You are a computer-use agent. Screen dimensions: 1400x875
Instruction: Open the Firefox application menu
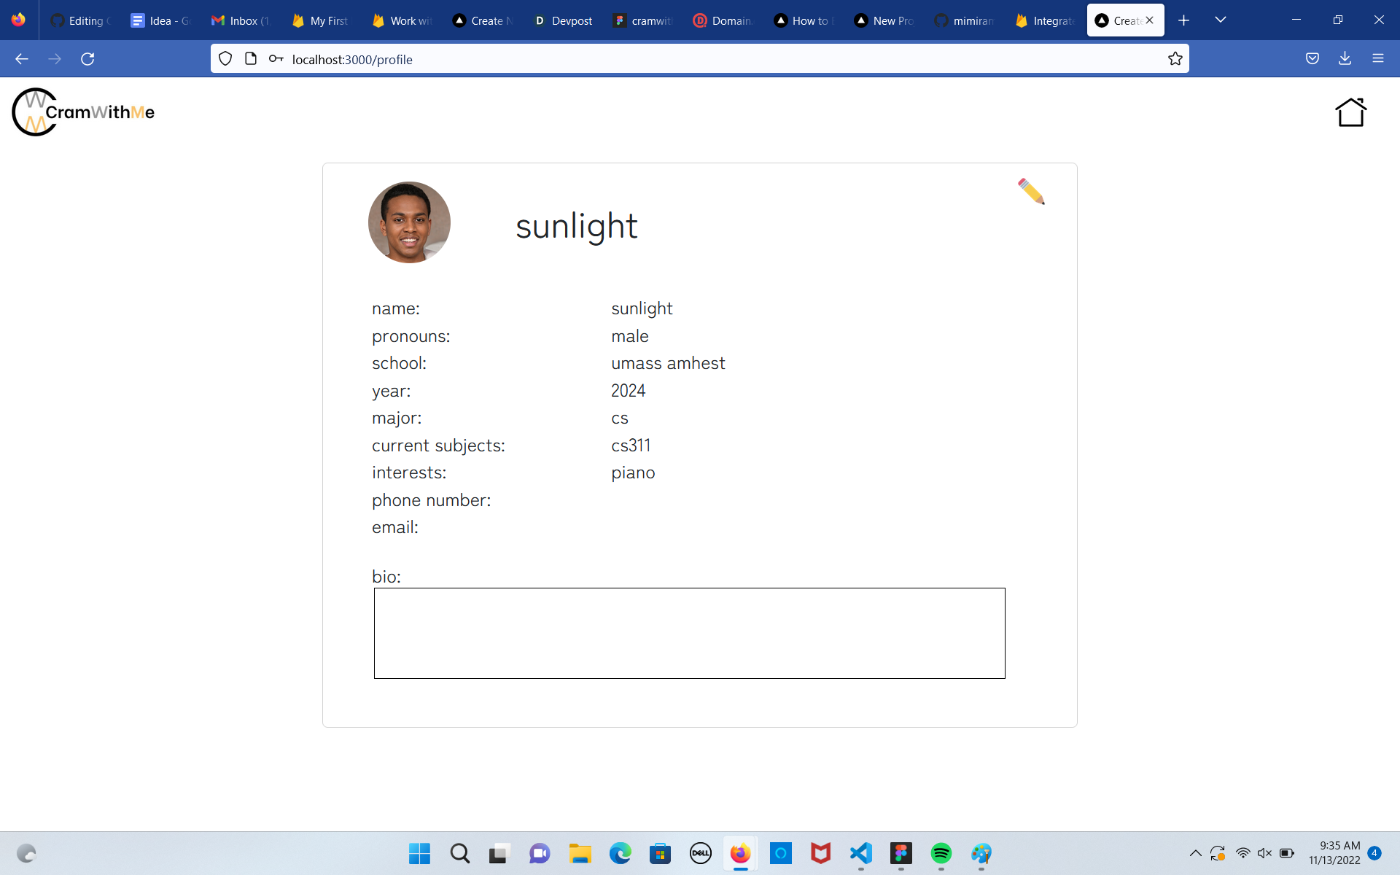1377,59
